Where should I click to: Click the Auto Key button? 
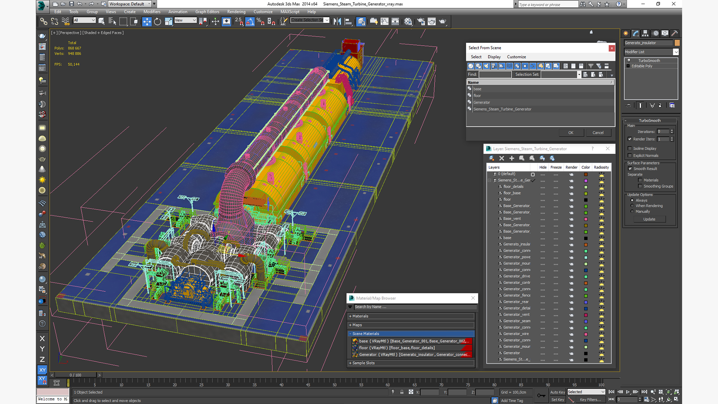[x=557, y=392]
